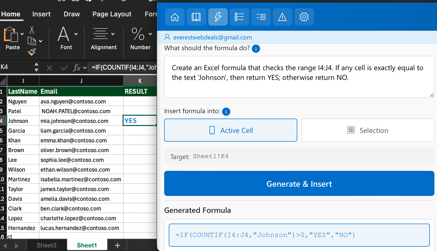This screenshot has height=251, width=437.
Task: Switch to the Page Layout ribbon tab
Action: (112, 14)
